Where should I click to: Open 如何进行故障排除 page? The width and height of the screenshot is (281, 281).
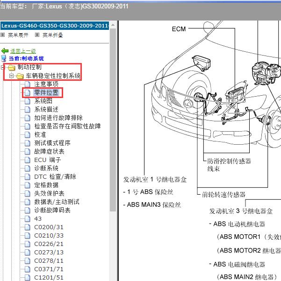click(58, 118)
